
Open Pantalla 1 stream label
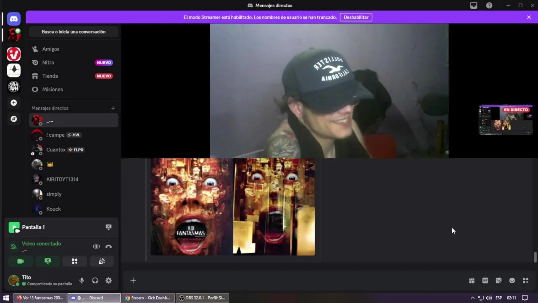pos(33,227)
